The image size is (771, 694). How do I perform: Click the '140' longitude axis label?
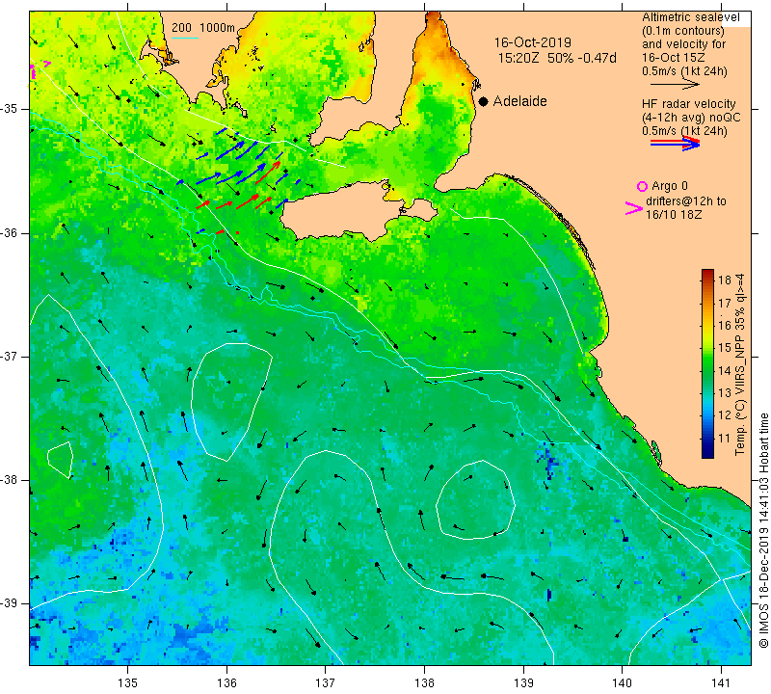tap(622, 683)
